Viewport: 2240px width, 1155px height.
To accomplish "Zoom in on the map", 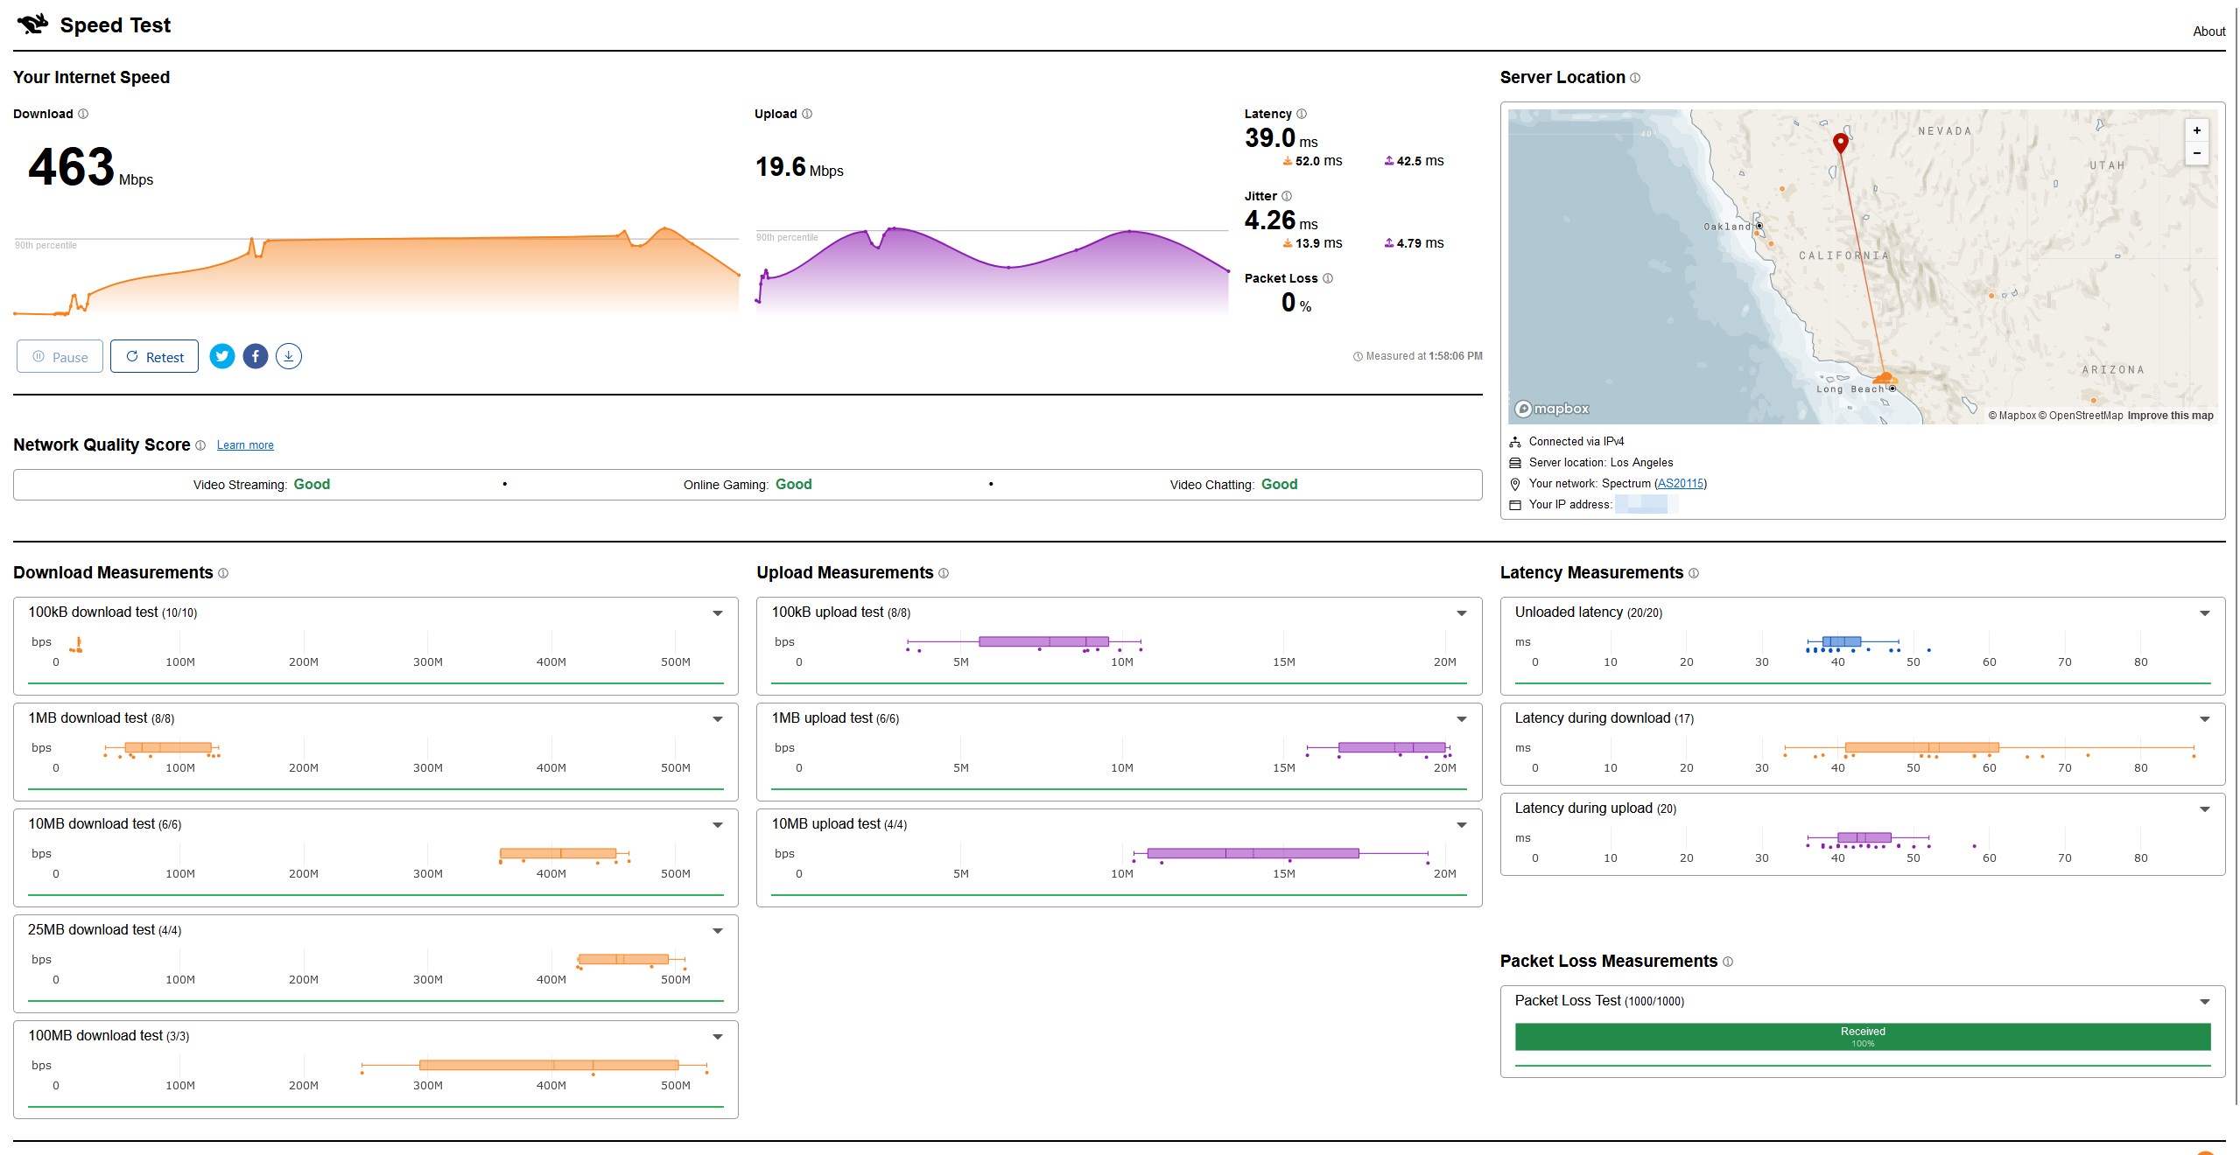I will pyautogui.click(x=2196, y=130).
